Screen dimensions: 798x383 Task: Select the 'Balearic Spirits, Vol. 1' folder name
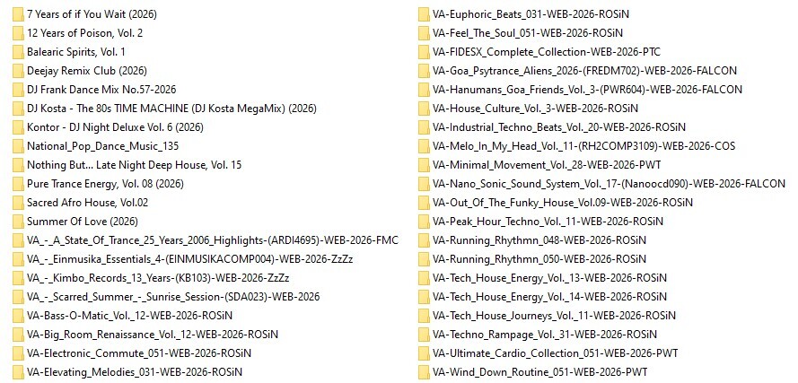(x=75, y=52)
